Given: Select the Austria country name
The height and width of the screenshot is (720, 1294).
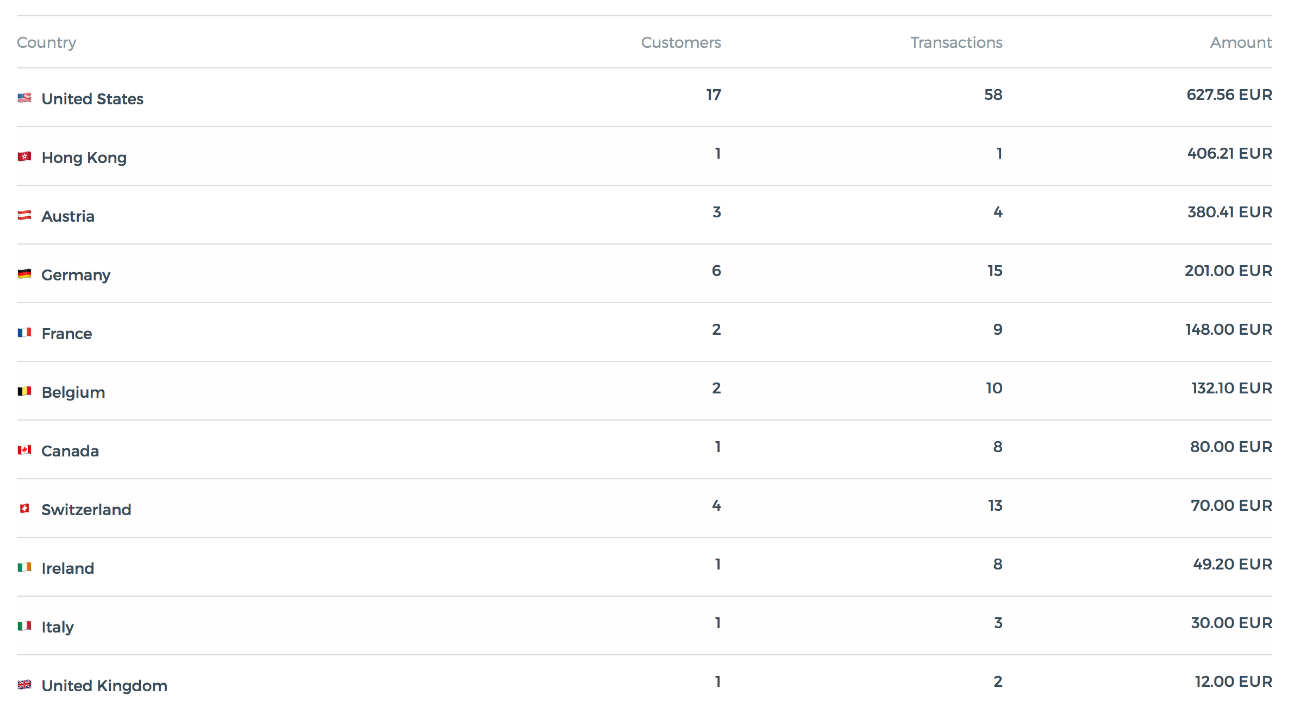Looking at the screenshot, I should tap(68, 216).
